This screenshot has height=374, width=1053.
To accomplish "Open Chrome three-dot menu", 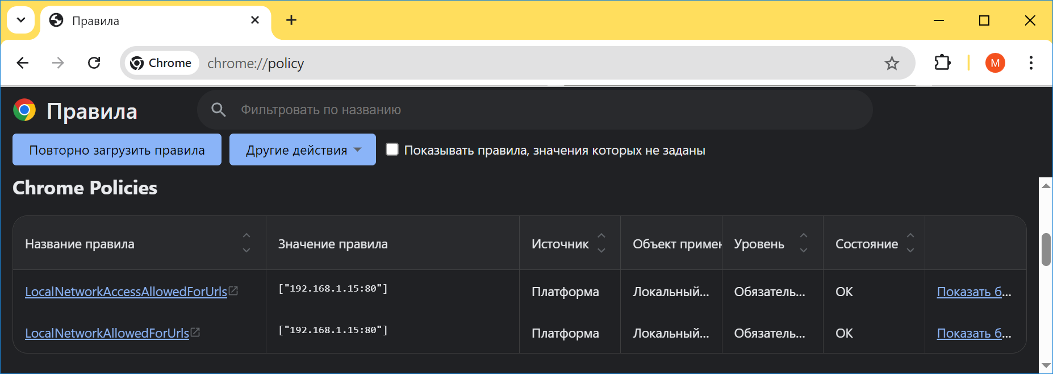I will [x=1031, y=63].
